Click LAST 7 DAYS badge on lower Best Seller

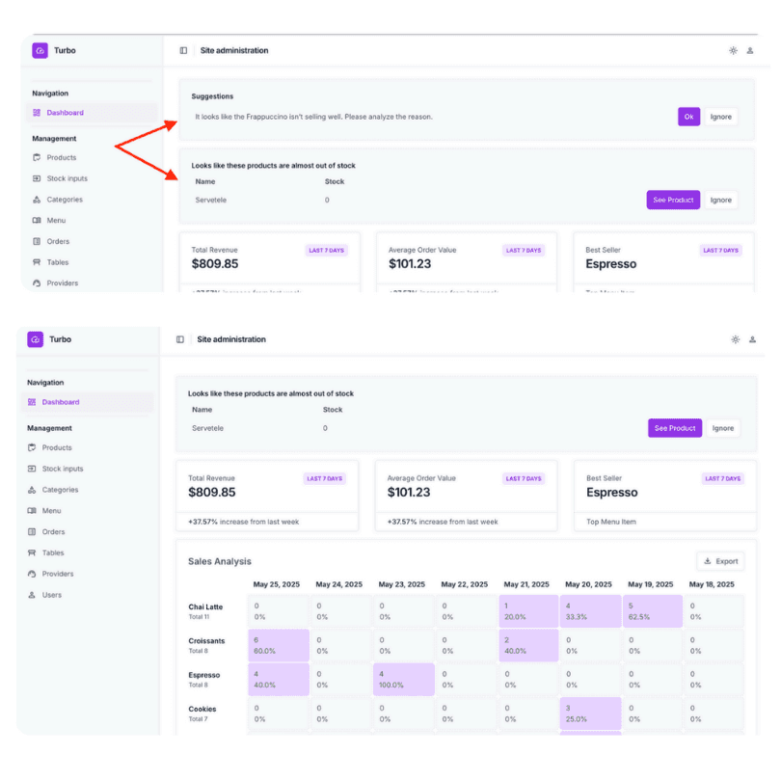[x=722, y=478]
